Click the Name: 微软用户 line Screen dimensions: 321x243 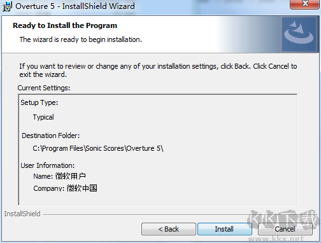click(x=59, y=176)
